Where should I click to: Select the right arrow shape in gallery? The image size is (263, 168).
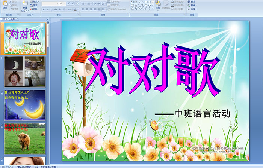tap(146, 5)
